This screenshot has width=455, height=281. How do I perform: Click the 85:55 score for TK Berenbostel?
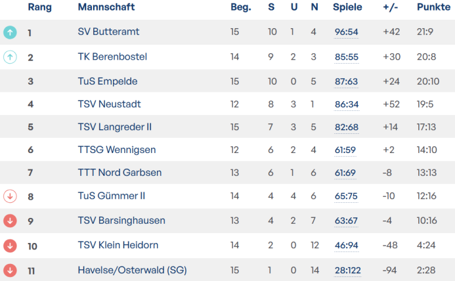[346, 57]
